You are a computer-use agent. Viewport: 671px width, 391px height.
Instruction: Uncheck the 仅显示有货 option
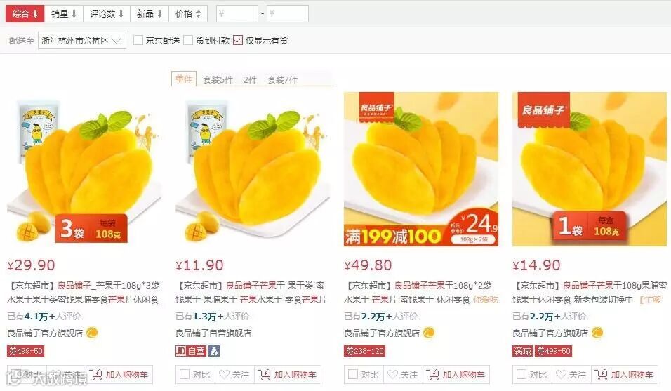238,40
